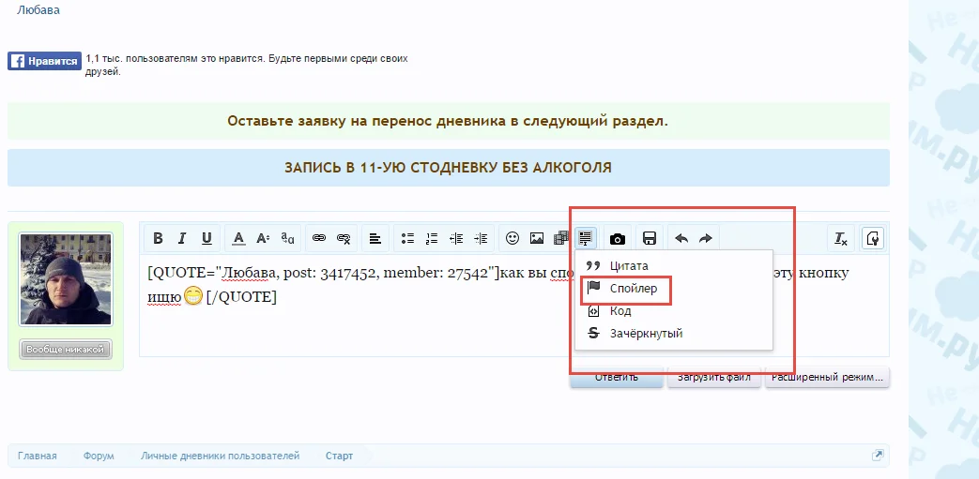The width and height of the screenshot is (979, 479).
Task: Insert a numbered list
Action: coord(432,238)
